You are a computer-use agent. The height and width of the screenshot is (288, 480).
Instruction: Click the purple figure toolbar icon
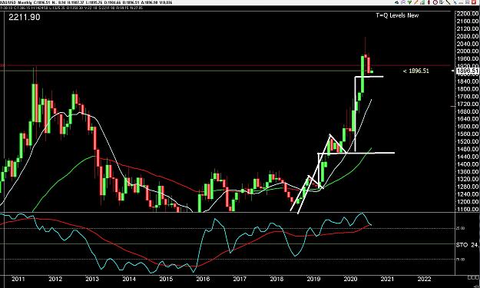coord(403,2)
